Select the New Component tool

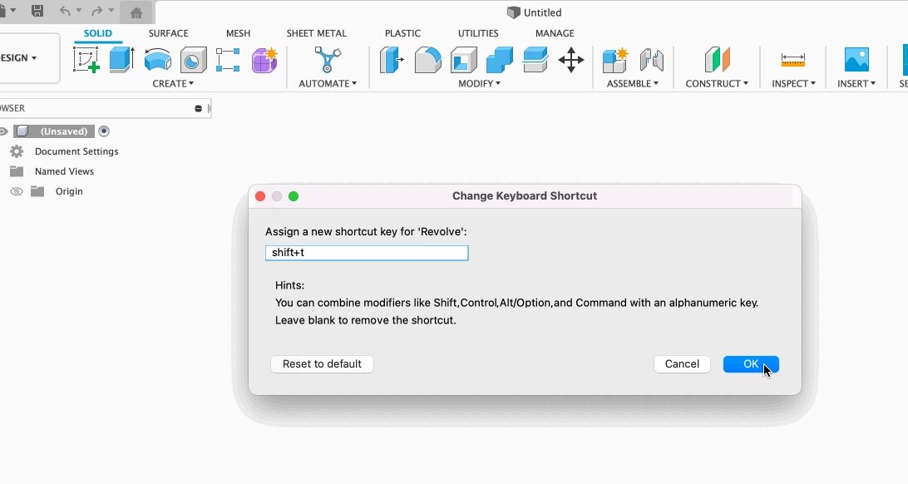point(615,60)
